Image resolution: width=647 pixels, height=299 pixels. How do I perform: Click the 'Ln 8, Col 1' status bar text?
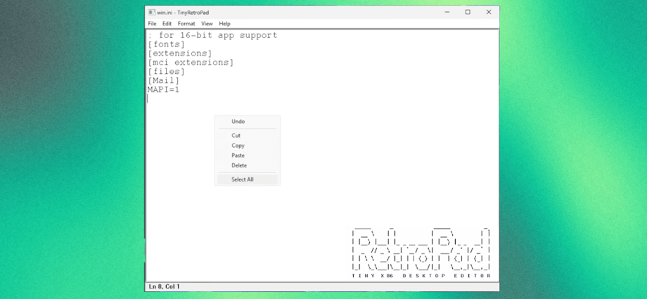coord(165,286)
